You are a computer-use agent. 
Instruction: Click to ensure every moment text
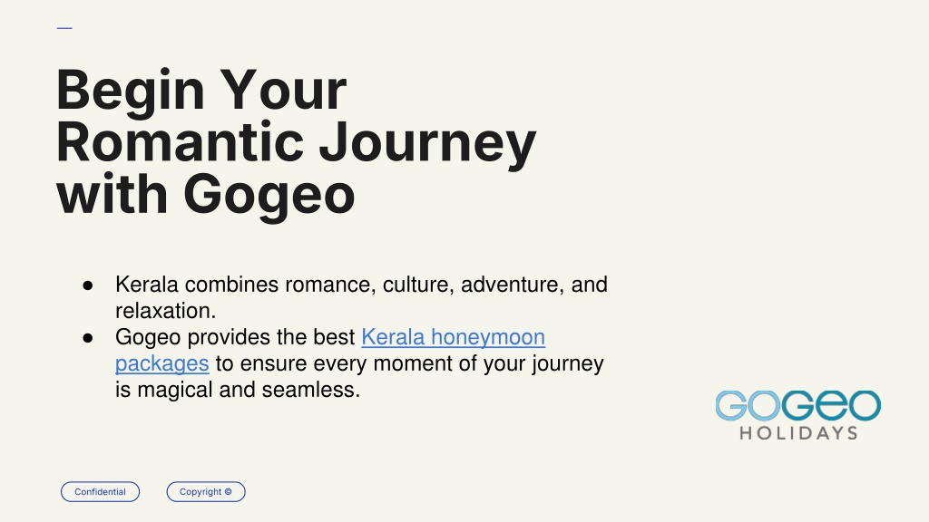pos(409,363)
